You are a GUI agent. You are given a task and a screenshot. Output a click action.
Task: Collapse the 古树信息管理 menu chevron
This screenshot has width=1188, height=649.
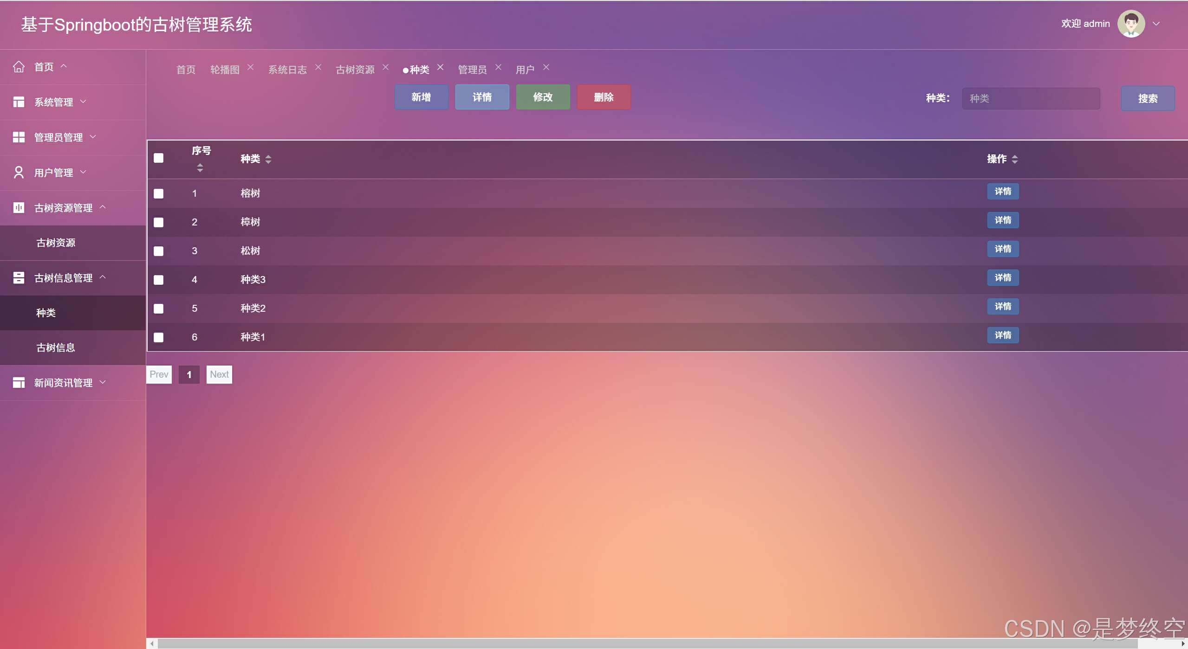coord(103,277)
